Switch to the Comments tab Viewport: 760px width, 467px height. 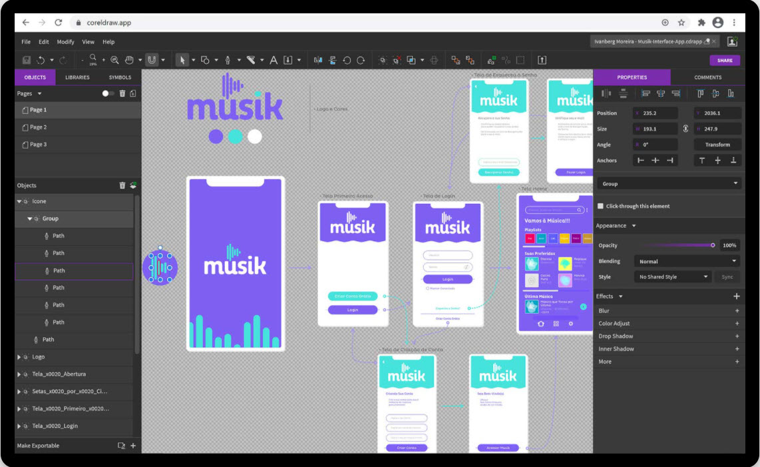(x=707, y=77)
